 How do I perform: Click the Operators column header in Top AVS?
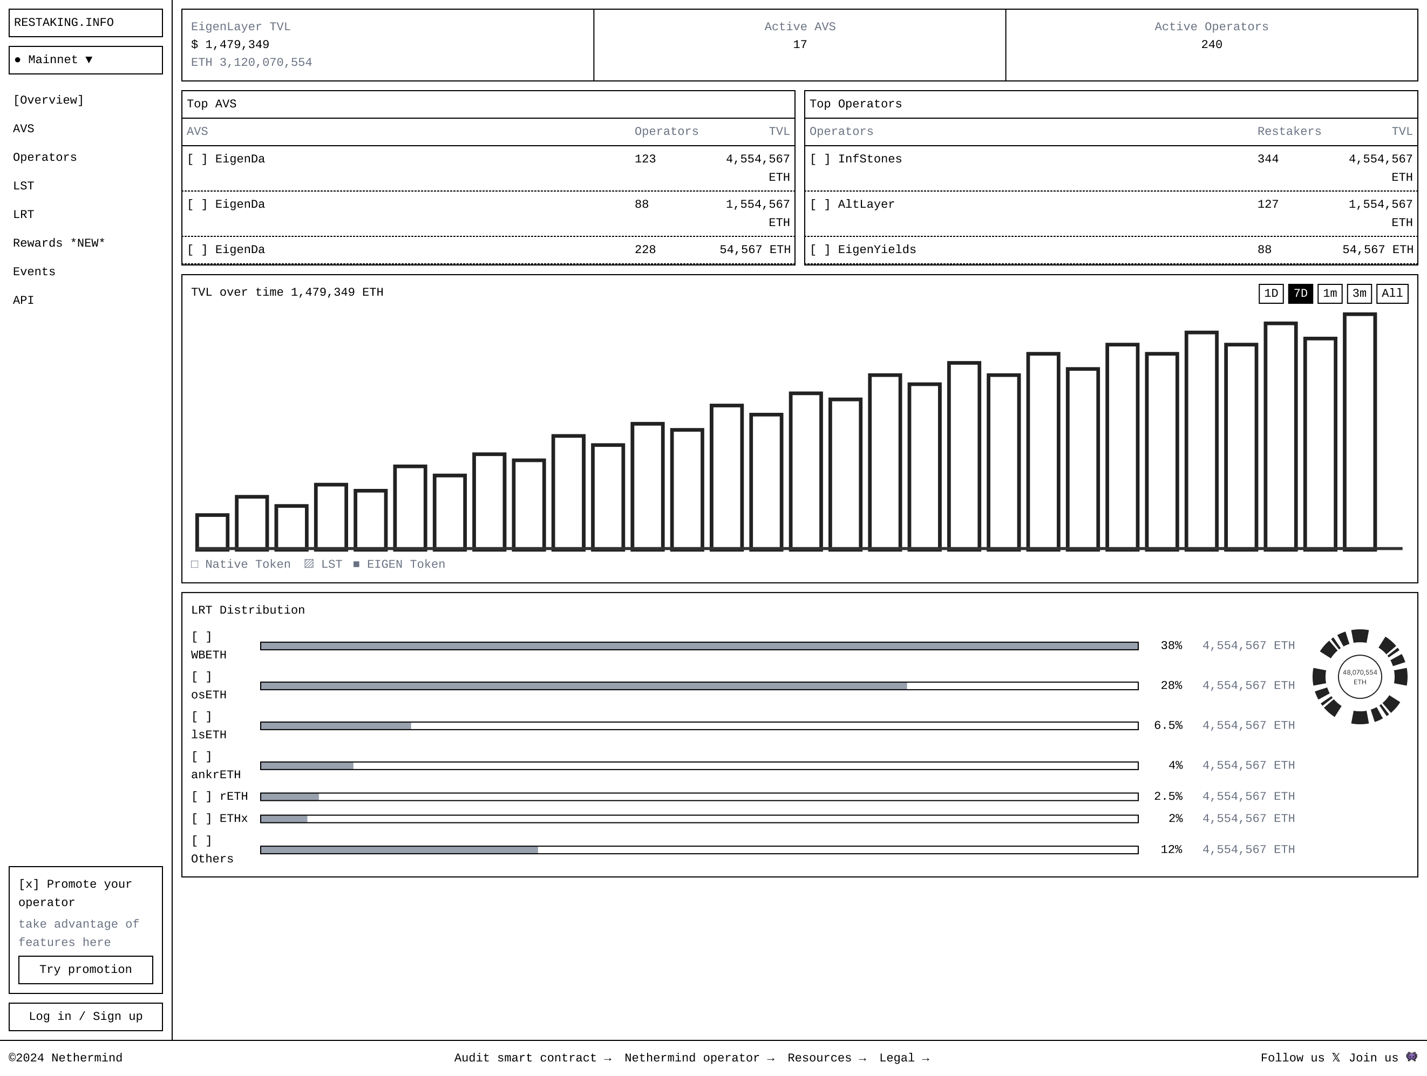pos(667,132)
